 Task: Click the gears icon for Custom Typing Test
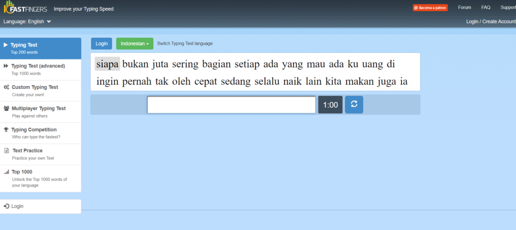point(6,87)
